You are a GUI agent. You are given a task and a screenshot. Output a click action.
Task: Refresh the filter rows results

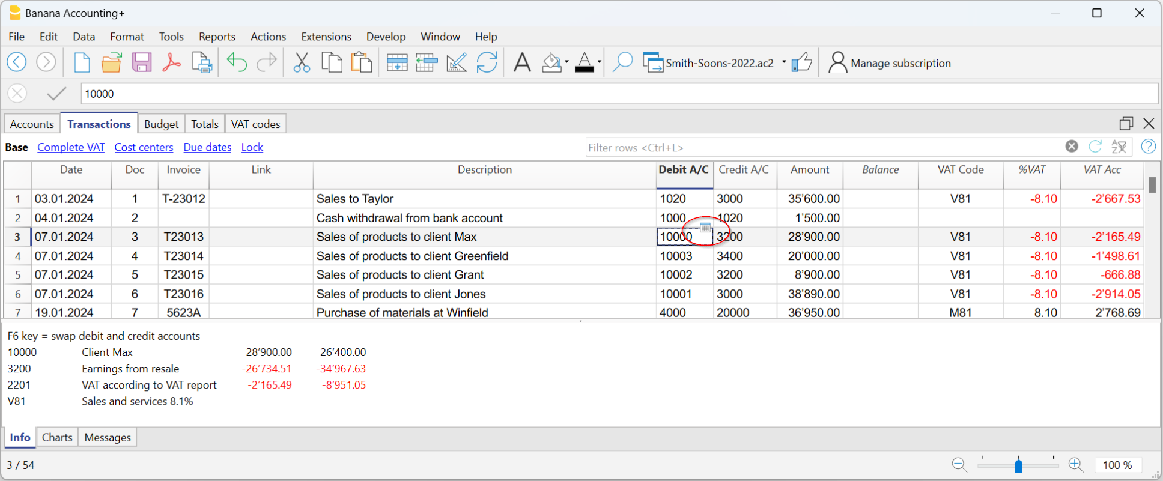click(1095, 147)
